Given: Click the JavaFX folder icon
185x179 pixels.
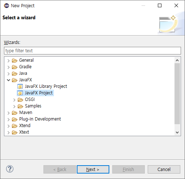Looking at the screenshot, I should click(x=14, y=80).
